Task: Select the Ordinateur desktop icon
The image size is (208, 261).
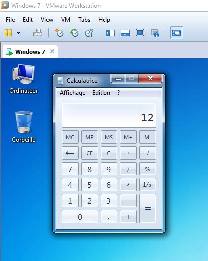Action: tap(24, 79)
